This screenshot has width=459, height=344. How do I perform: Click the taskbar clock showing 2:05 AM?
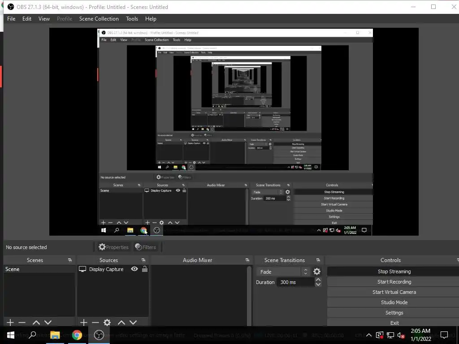tap(420, 335)
